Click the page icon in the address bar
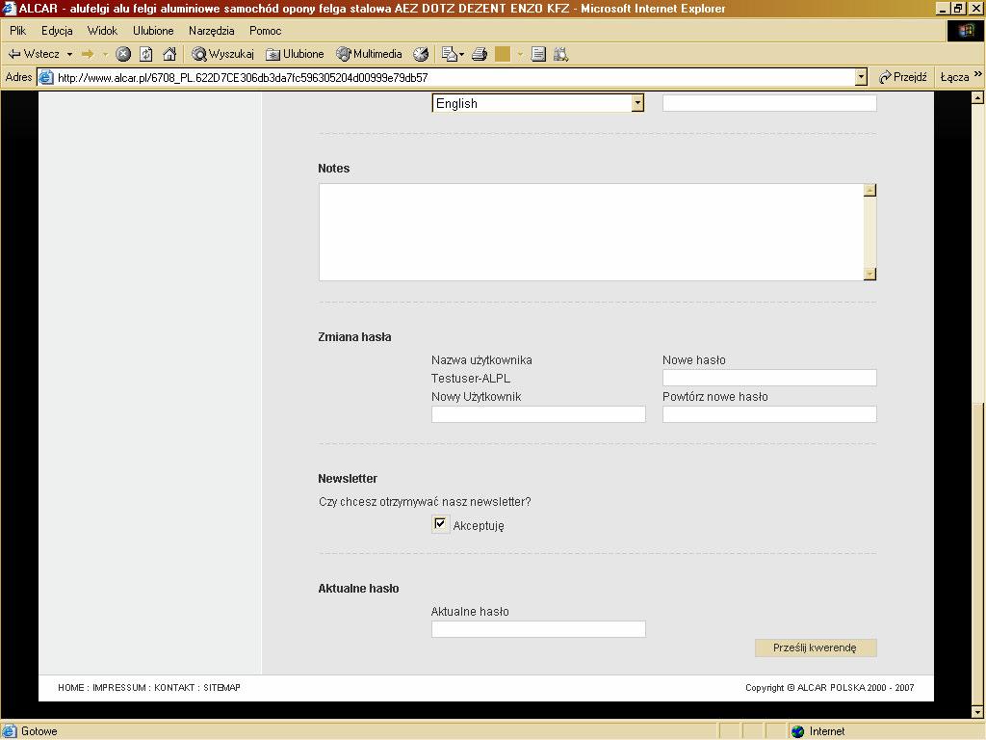986x740 pixels. [46, 77]
